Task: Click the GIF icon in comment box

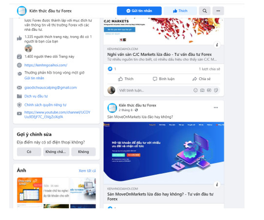Action: [x=209, y=91]
